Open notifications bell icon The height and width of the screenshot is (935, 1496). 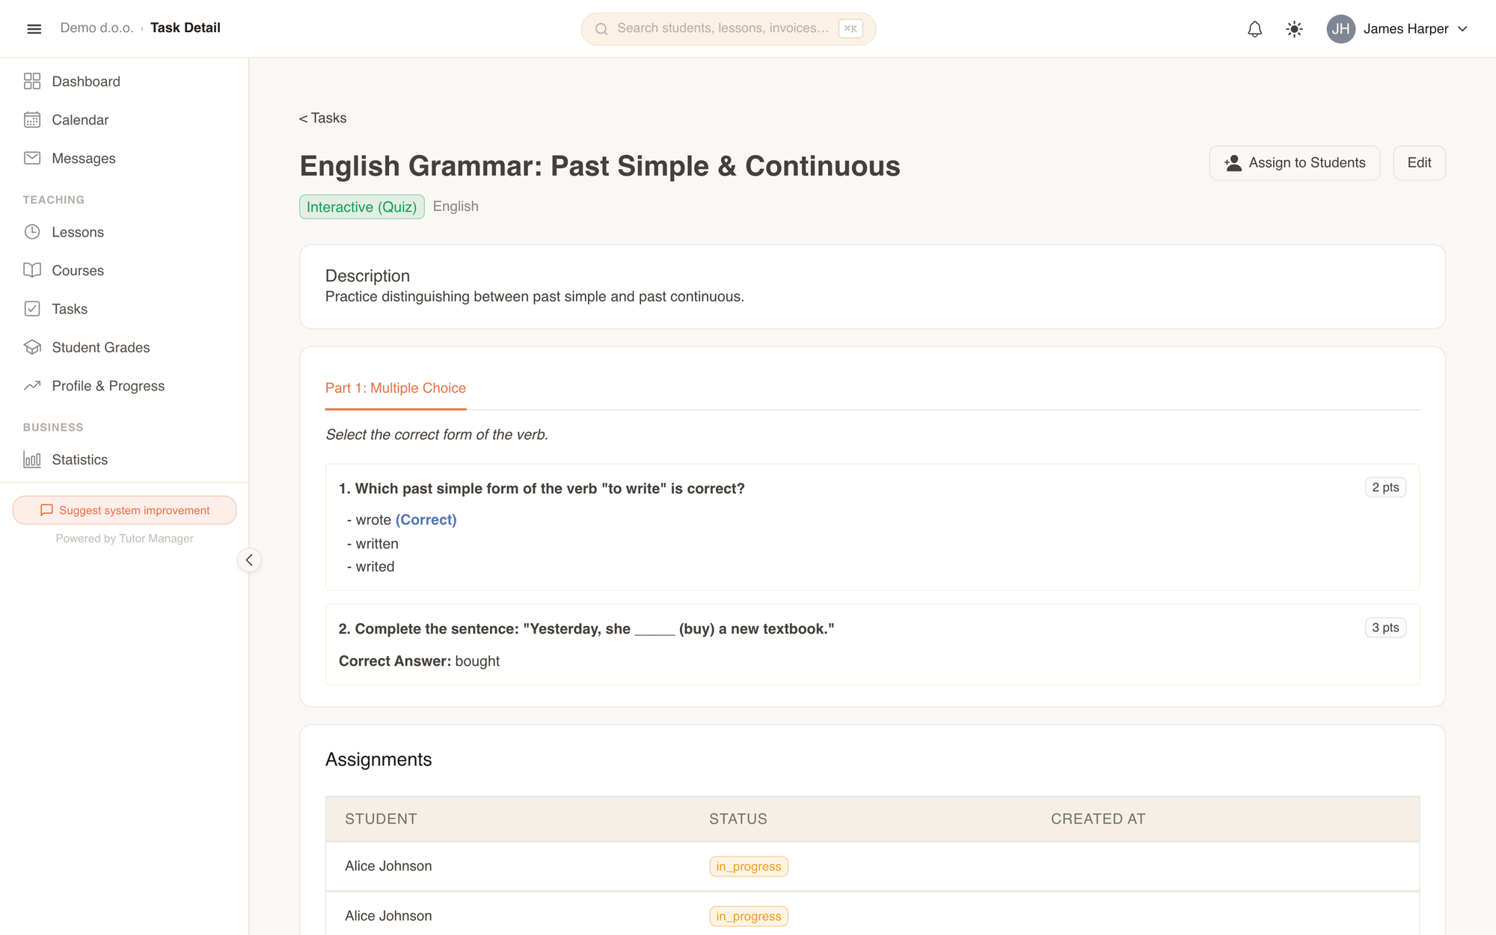coord(1254,28)
